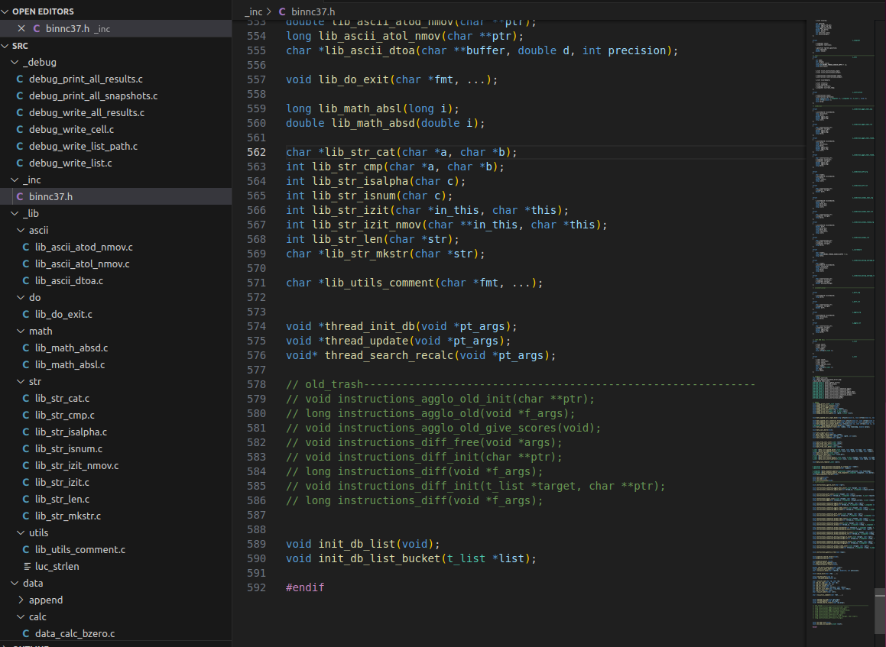This screenshot has width=886, height=647.
Task: Collapse the utils folder
Action: pyautogui.click(x=21, y=533)
